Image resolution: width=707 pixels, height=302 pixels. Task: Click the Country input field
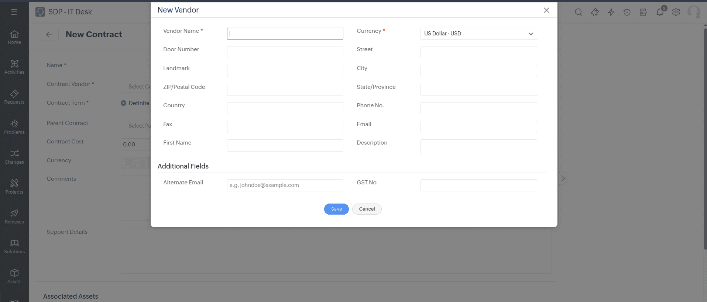285,108
